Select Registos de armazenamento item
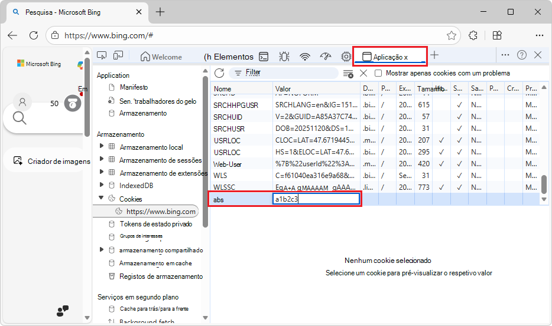Viewport: 552px width, 326px height. pos(161,276)
